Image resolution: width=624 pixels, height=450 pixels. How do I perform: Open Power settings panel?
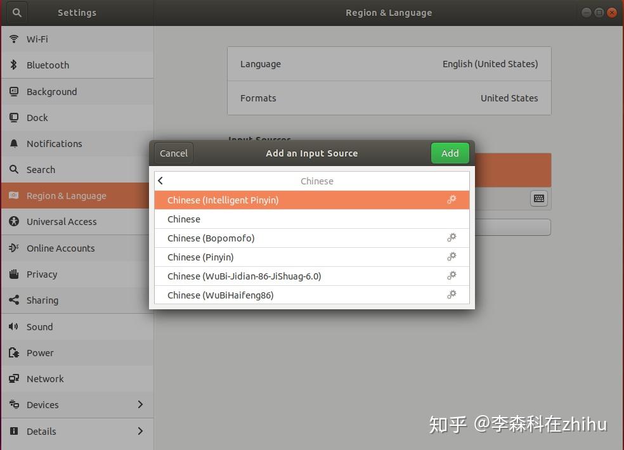click(x=77, y=352)
